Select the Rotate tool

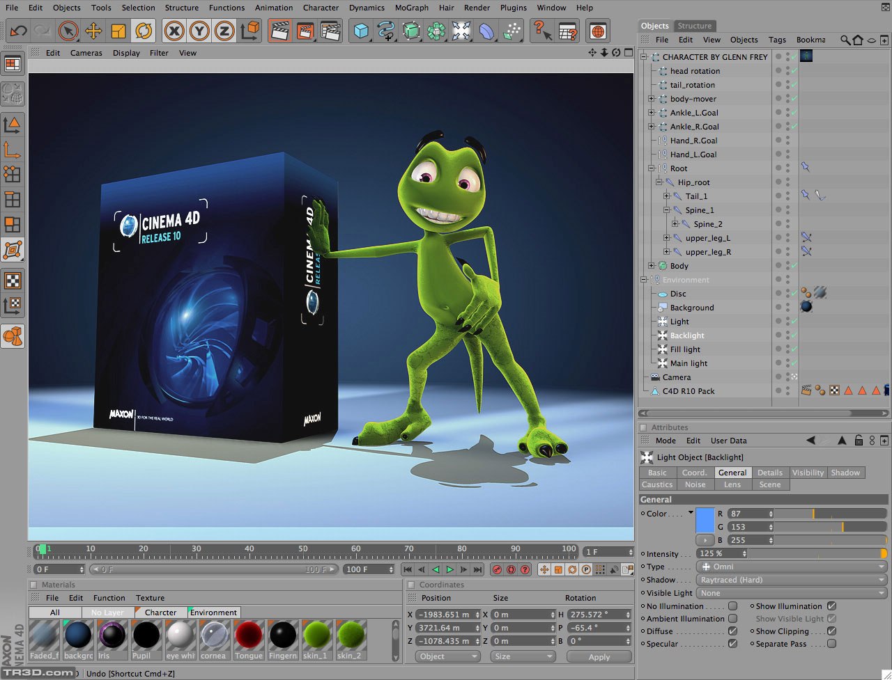143,31
